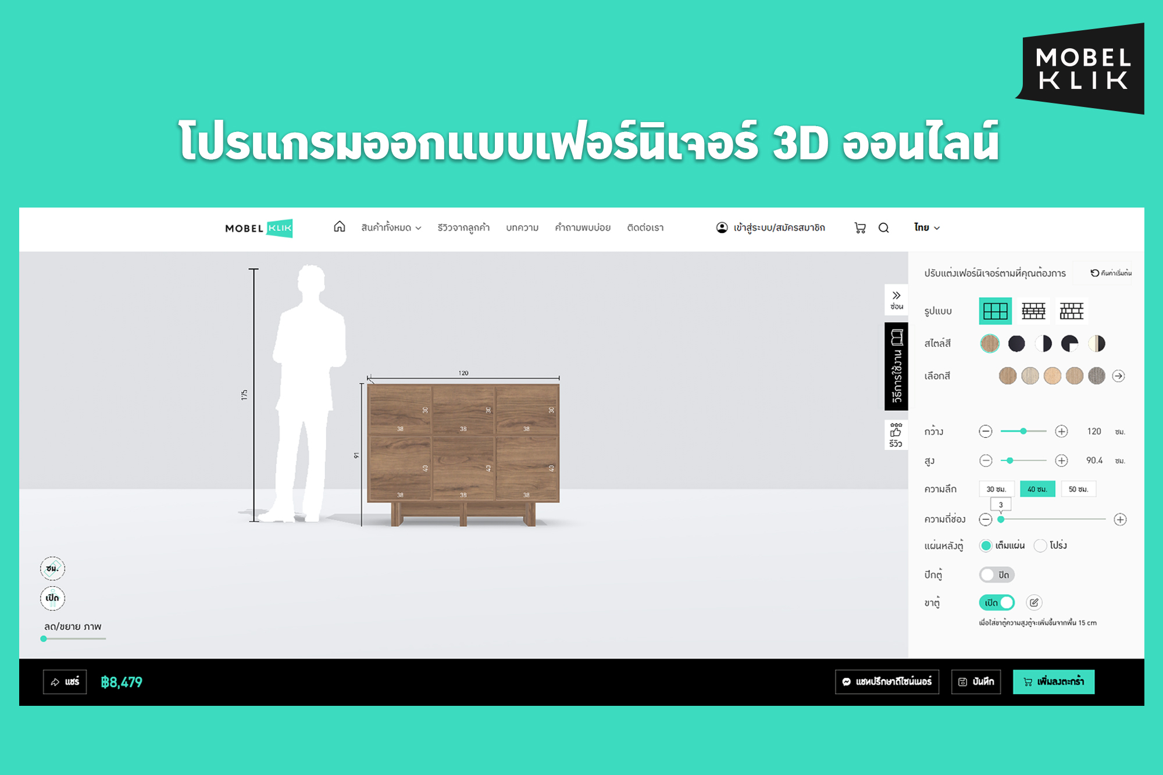The width and height of the screenshot is (1163, 775).
Task: Choose 30 cm depth option
Action: [x=996, y=489]
